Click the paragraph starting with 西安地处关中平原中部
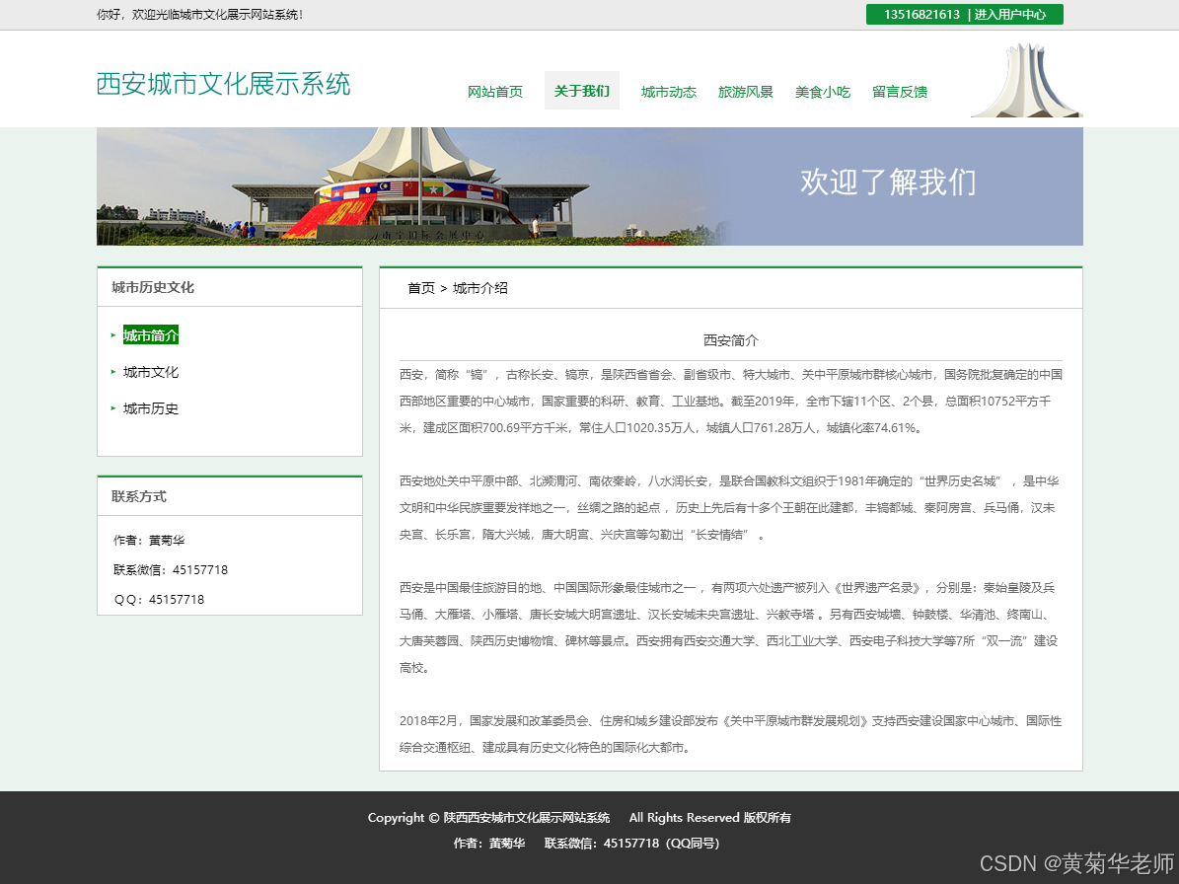 pyautogui.click(x=729, y=507)
